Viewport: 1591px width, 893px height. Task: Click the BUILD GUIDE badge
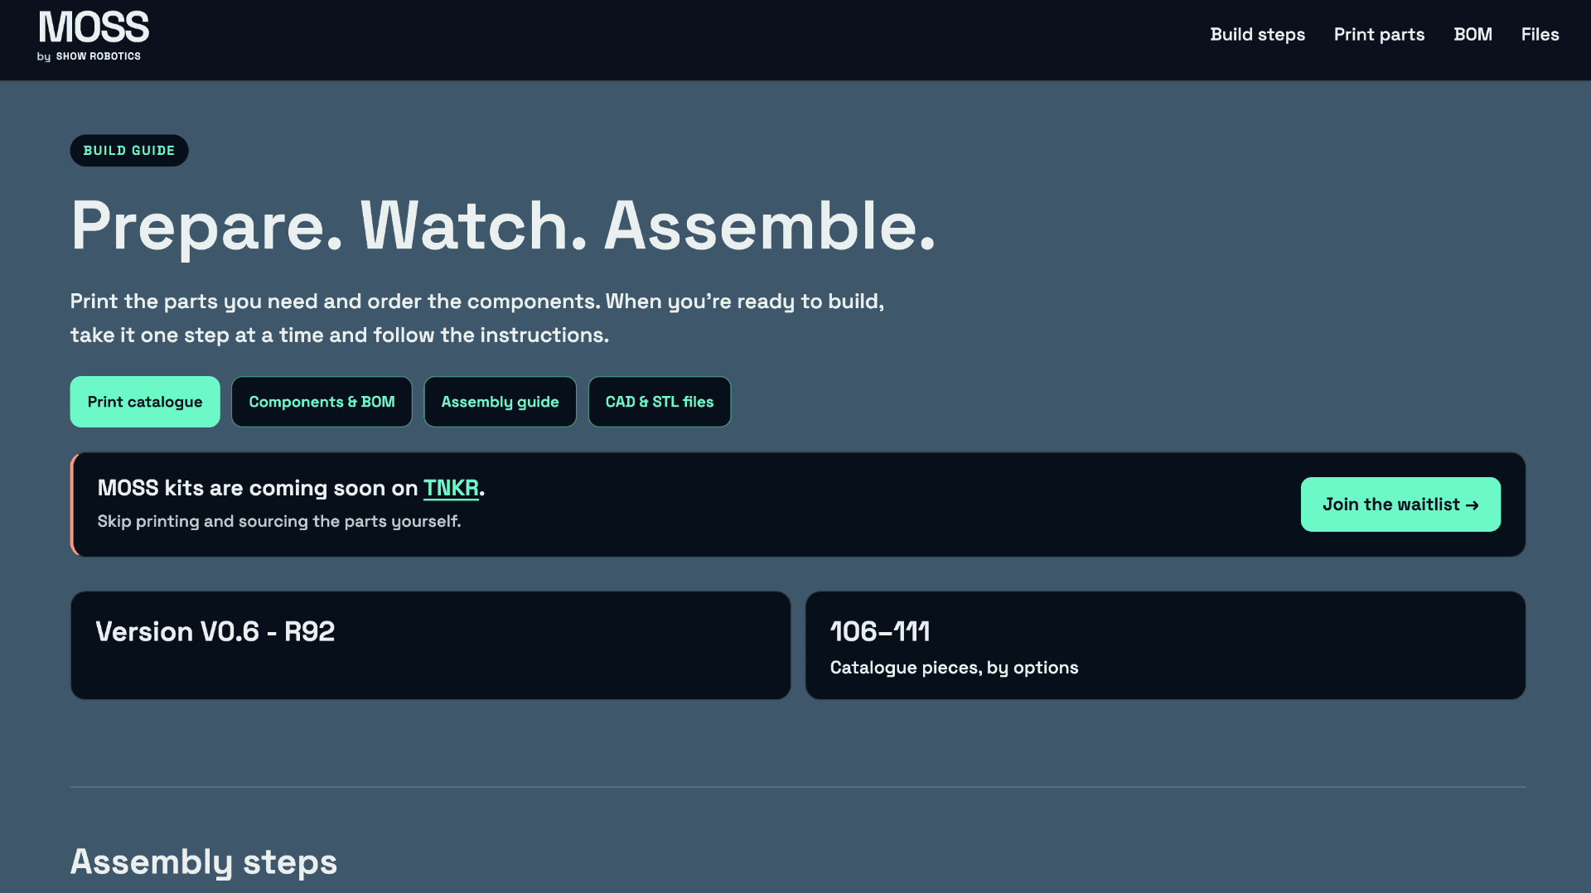coord(129,151)
